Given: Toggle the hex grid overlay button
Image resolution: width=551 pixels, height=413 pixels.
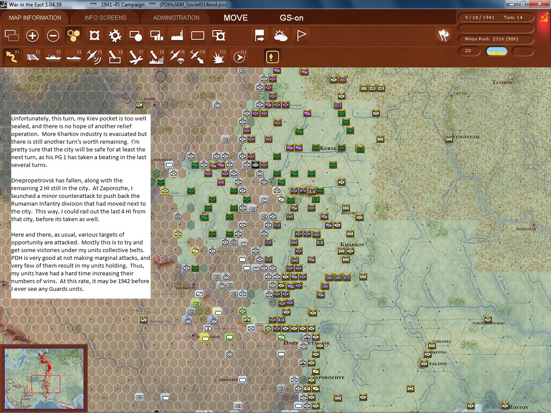Looking at the screenshot, I should pyautogui.click(x=74, y=35).
